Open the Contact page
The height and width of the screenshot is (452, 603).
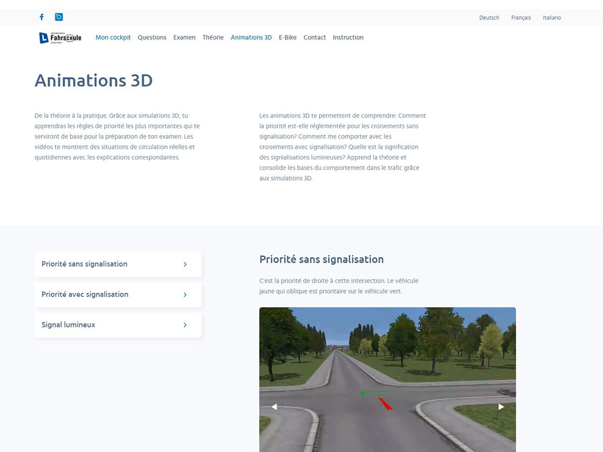pyautogui.click(x=314, y=38)
